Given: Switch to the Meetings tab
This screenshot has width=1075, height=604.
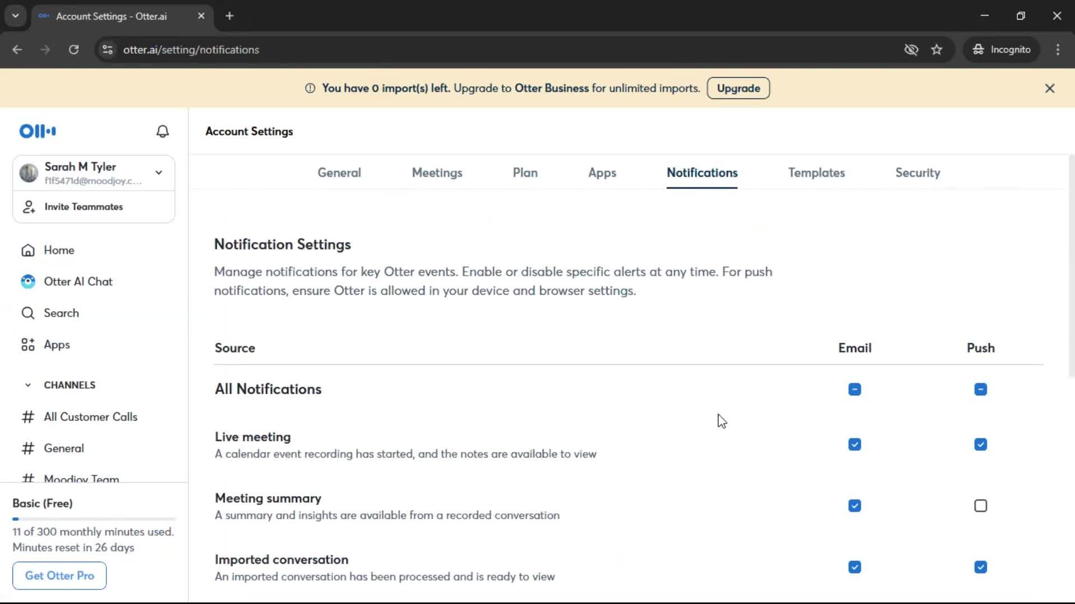Looking at the screenshot, I should pos(437,173).
